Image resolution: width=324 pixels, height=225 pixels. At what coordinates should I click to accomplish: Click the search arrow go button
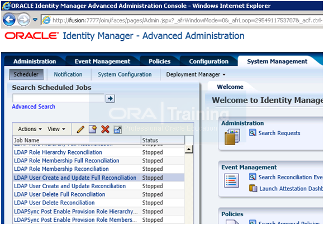point(110,98)
